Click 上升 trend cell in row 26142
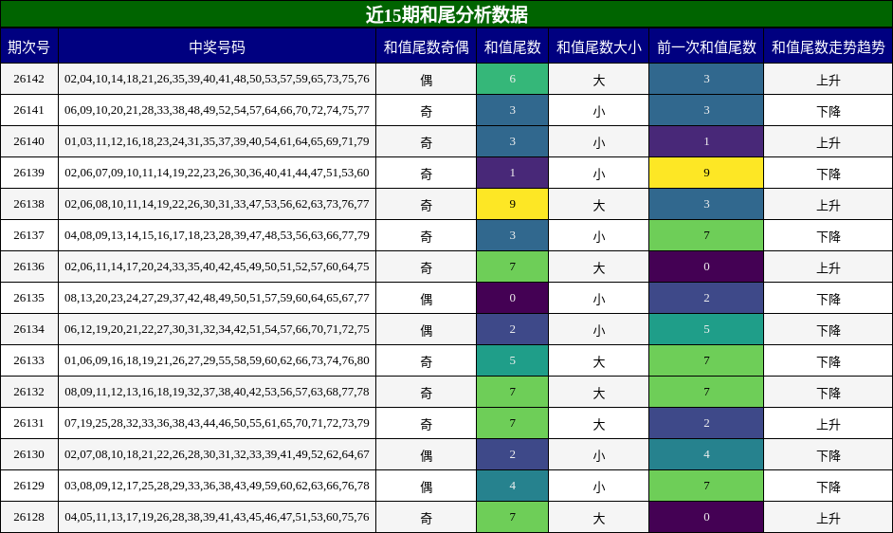The image size is (893, 533). [829, 80]
